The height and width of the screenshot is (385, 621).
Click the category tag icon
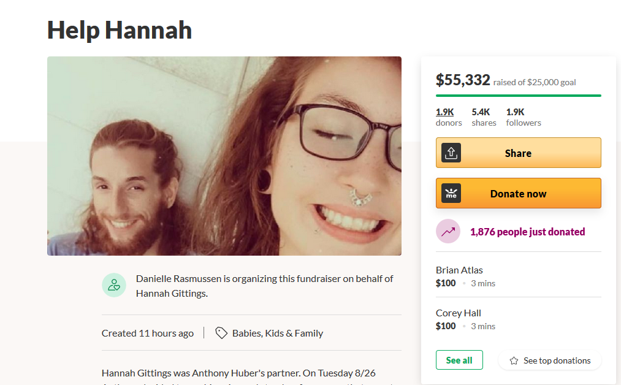[221, 333]
